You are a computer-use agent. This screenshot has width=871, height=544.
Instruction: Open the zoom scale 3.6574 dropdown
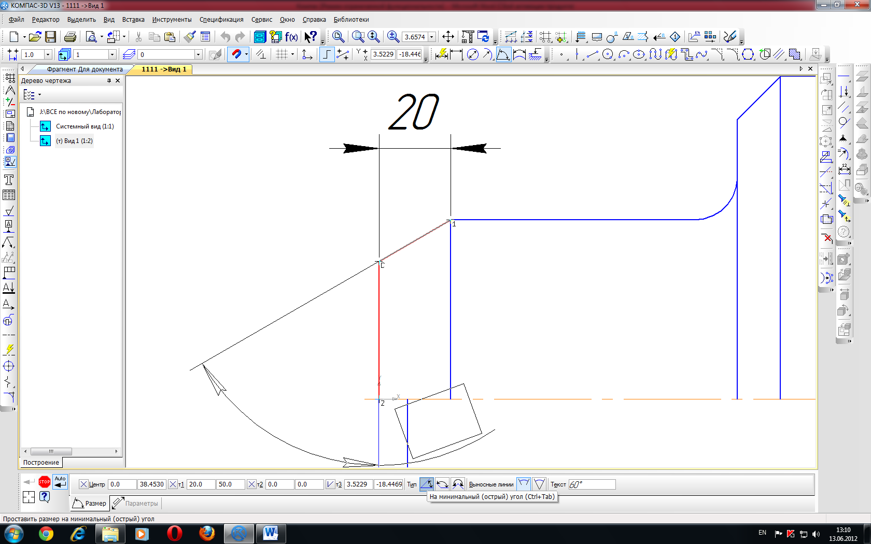431,37
